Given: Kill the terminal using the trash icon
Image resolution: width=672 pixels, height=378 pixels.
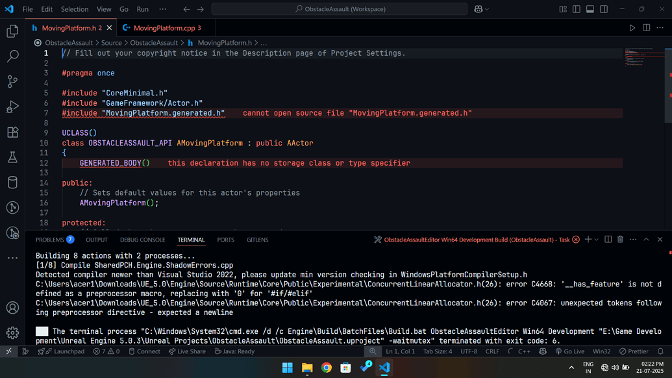Looking at the screenshot, I should point(620,239).
